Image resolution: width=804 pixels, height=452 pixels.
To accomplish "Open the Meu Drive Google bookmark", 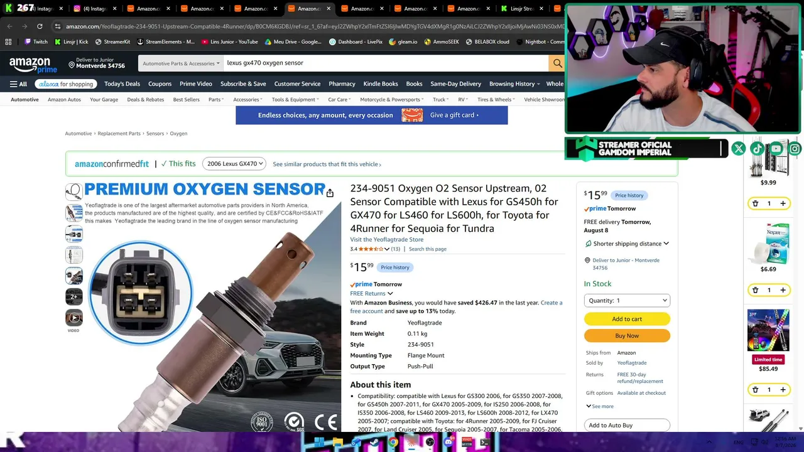I will [293, 42].
